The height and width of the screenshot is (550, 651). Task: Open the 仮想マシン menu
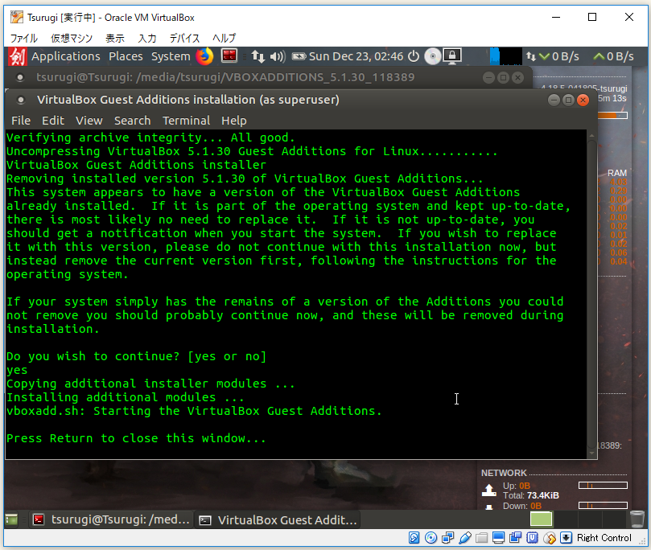point(72,38)
